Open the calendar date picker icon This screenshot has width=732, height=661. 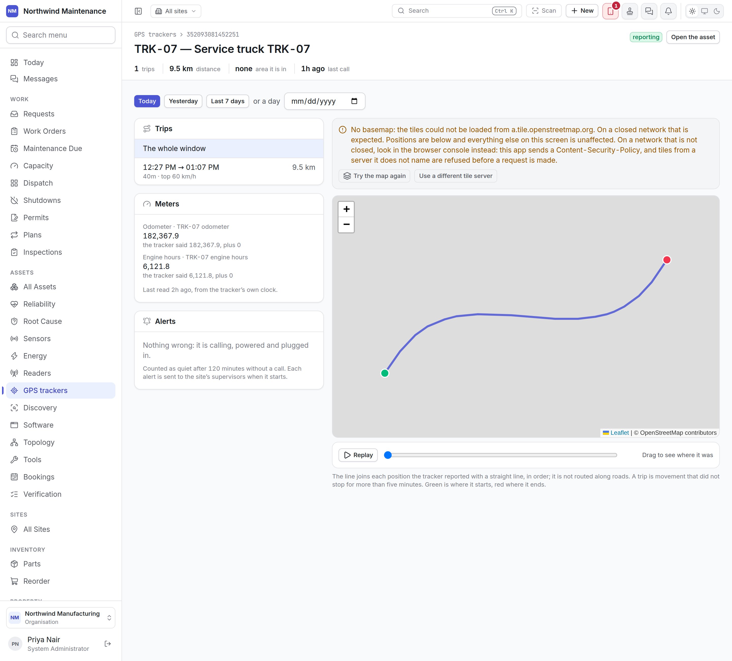354,101
